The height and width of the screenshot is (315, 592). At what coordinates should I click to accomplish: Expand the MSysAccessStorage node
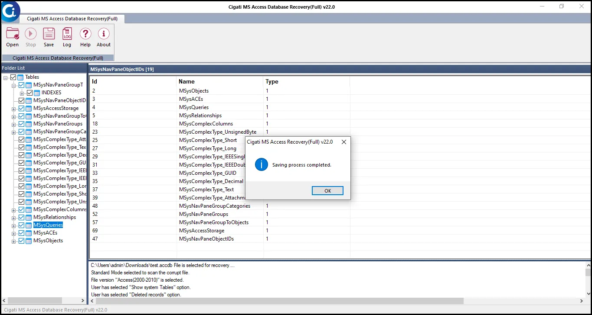[13, 109]
